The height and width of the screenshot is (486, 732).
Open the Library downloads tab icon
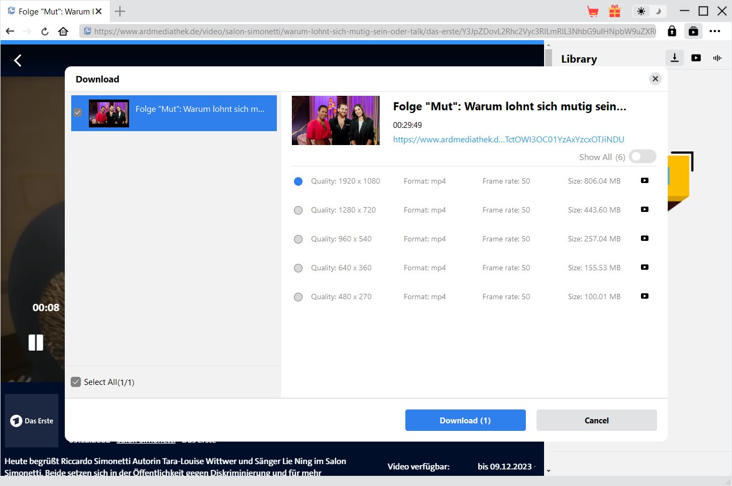click(x=675, y=58)
